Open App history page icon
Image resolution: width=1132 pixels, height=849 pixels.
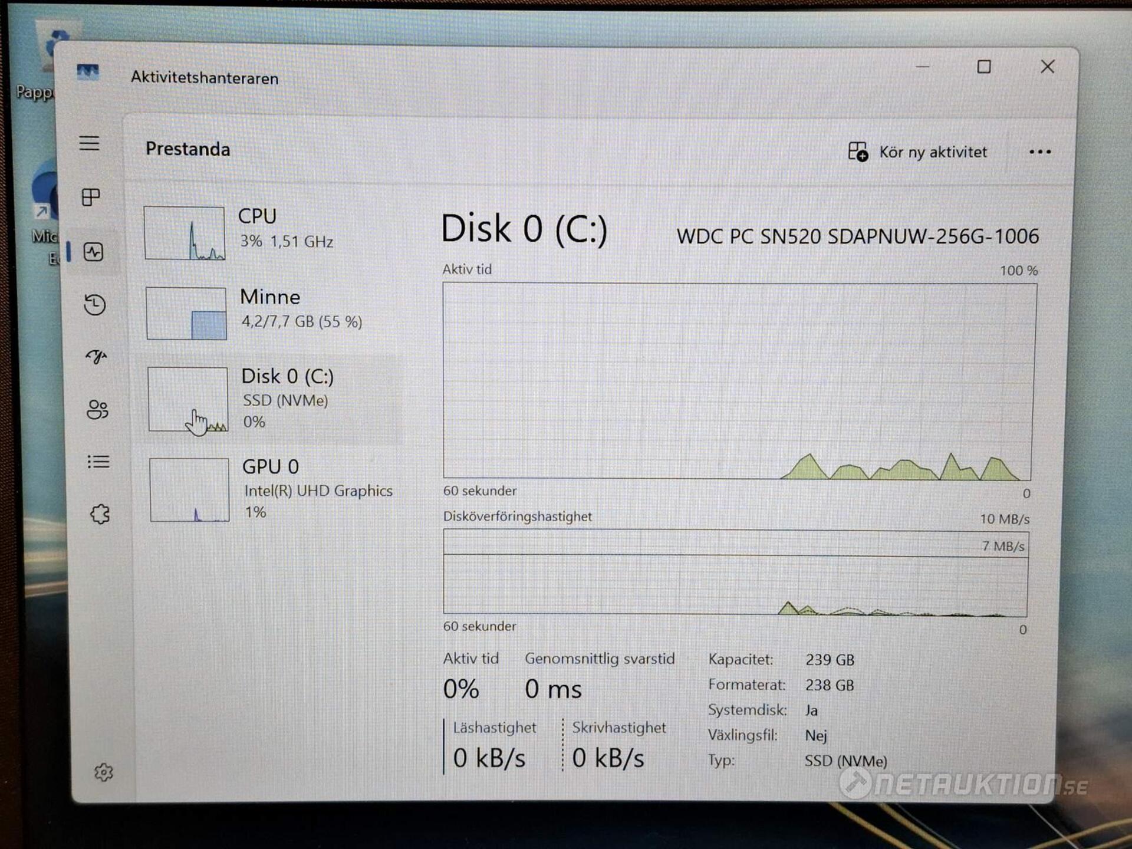click(94, 304)
